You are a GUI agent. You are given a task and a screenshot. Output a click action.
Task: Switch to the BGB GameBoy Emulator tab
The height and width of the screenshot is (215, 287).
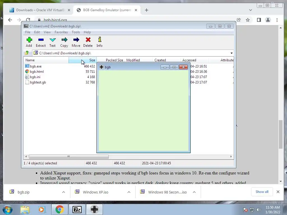tap(107, 10)
